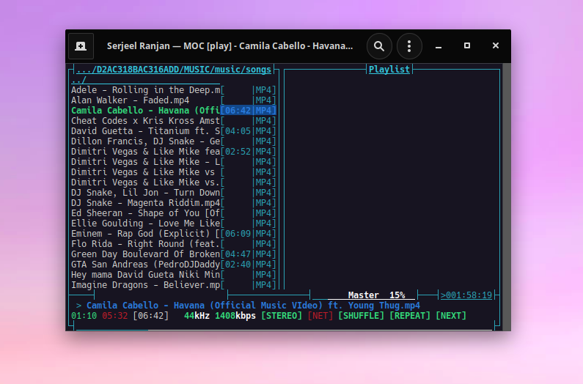583x384 pixels.
Task: Select Hey mama David Gueta track
Action: tap(173, 274)
